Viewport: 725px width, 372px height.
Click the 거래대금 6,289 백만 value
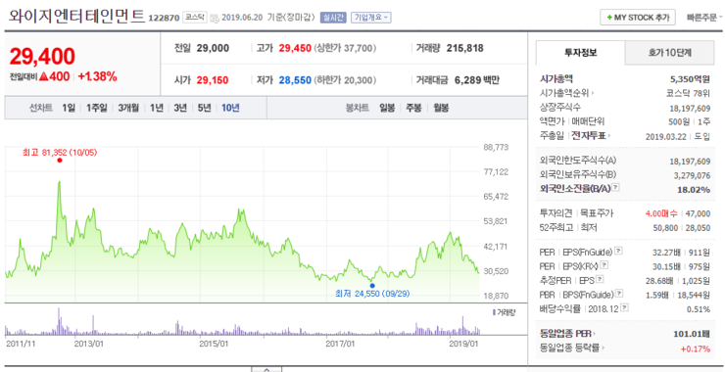point(477,80)
